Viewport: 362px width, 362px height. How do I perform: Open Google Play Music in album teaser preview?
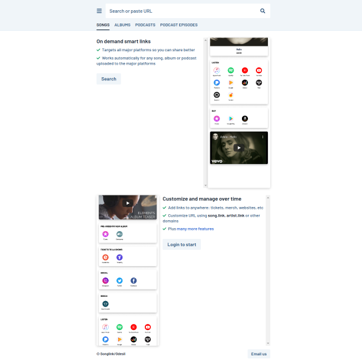119,339
